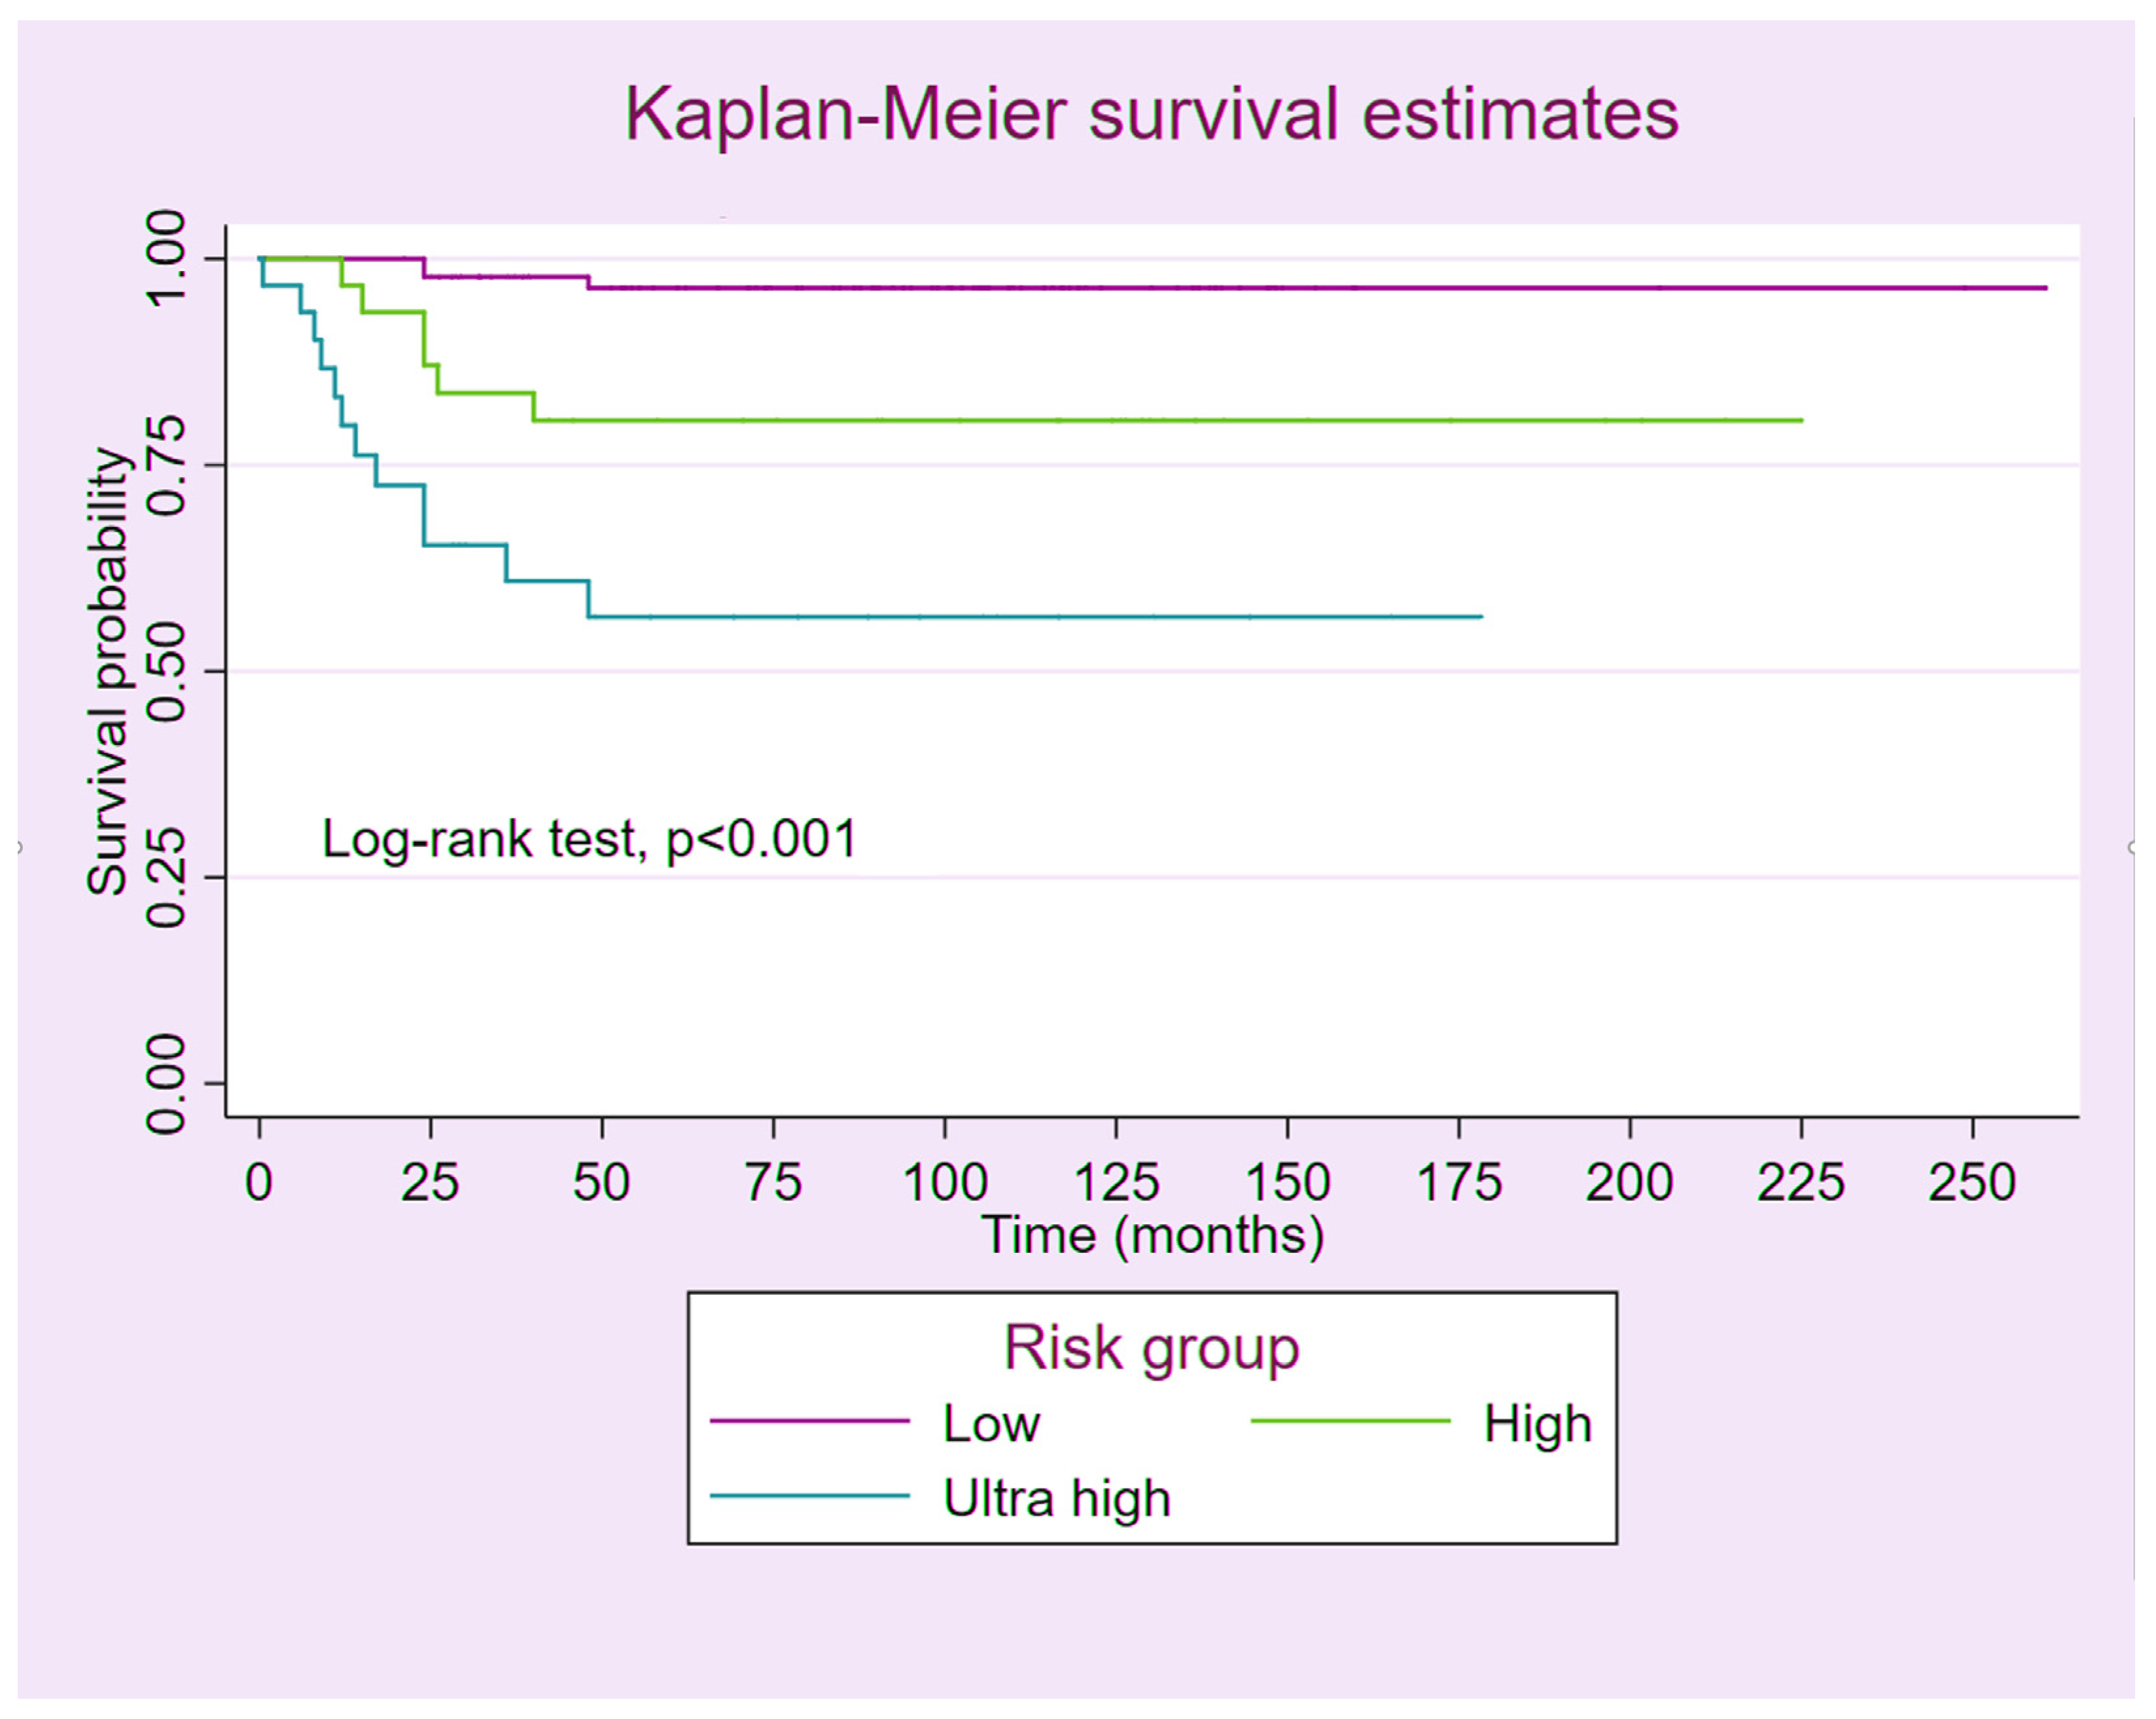2156x1719 pixels.
Task: Click the right end of the green High curve
Action: tap(1800, 420)
